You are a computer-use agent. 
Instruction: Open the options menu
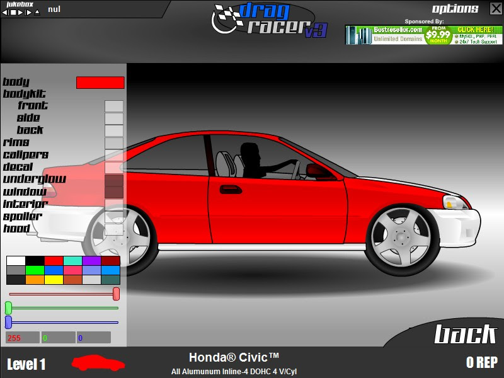click(x=455, y=9)
